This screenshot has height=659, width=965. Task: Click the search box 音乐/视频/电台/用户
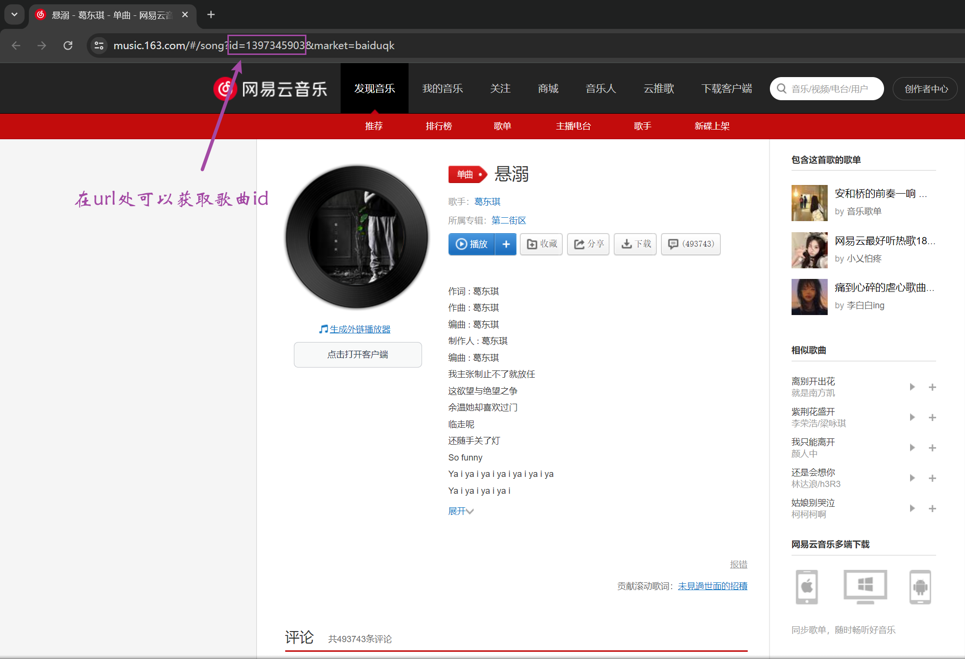829,89
